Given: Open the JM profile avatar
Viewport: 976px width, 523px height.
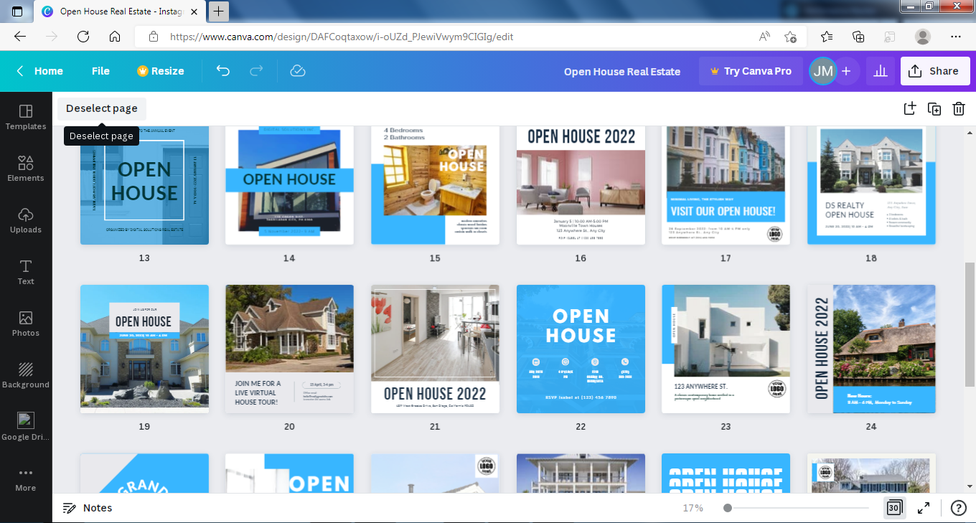Looking at the screenshot, I should [x=822, y=71].
